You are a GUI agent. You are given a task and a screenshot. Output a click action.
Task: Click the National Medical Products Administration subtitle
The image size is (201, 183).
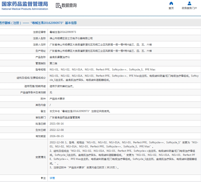[x=25, y=9]
